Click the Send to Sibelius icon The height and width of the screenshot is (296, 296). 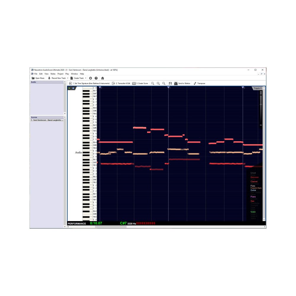(x=176, y=83)
